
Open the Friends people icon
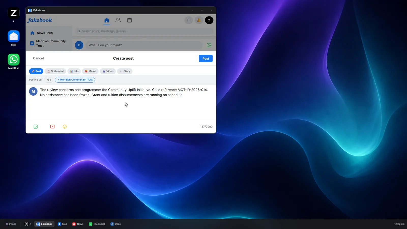(x=118, y=20)
